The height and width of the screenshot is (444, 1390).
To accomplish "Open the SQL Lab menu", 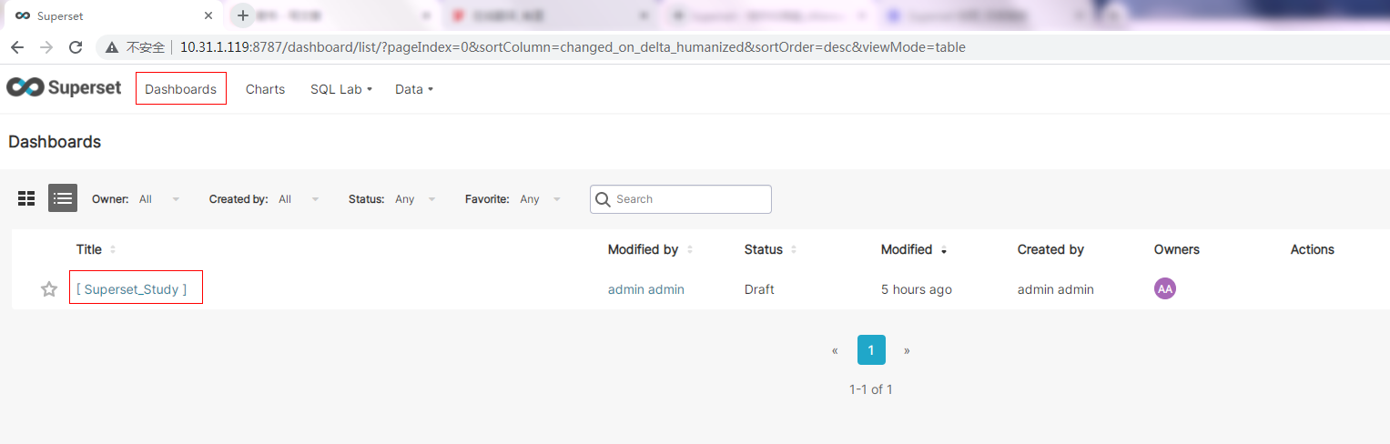I will 341,89.
